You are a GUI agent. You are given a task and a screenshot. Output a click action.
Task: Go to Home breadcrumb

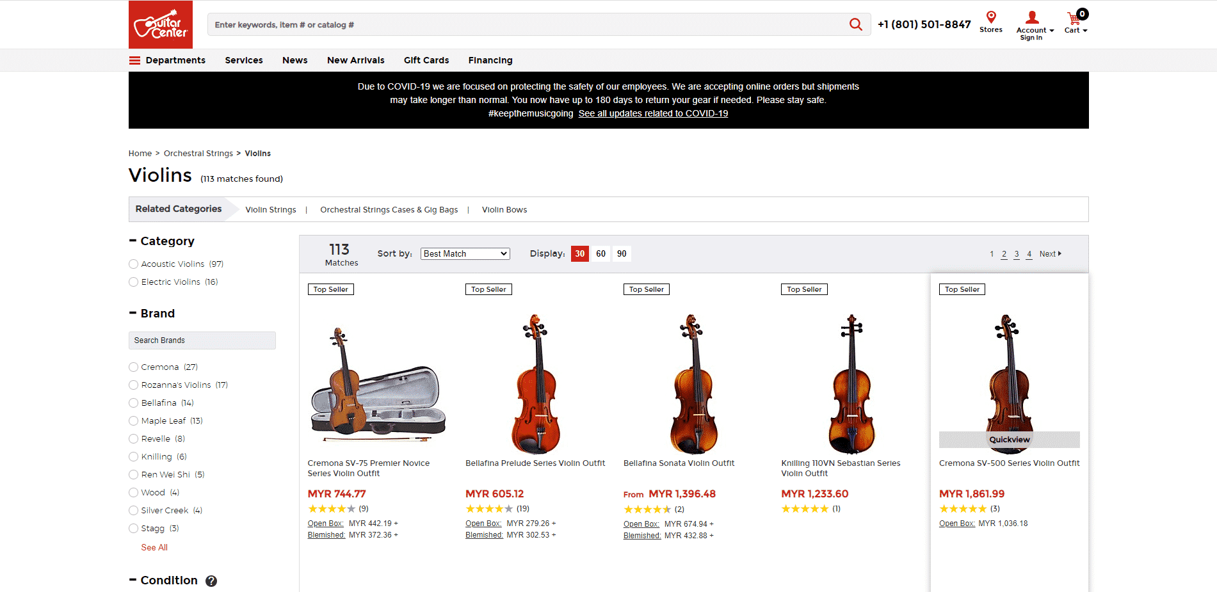140,154
